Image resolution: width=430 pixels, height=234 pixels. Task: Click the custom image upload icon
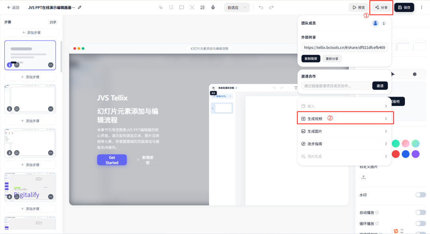(364, 177)
